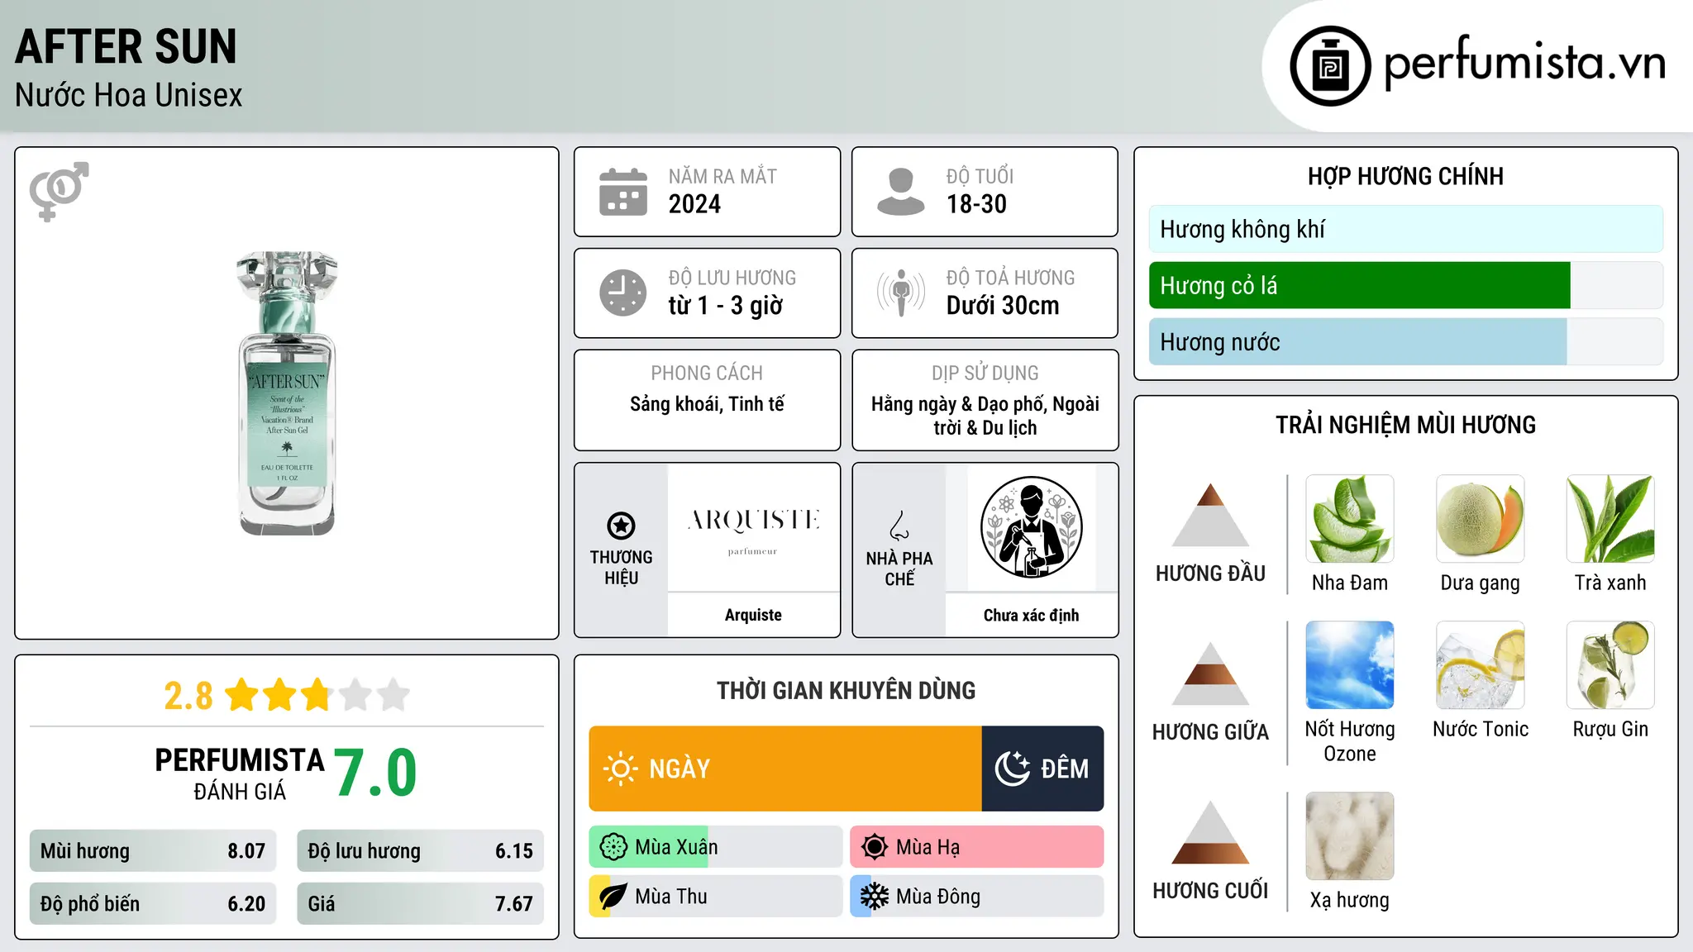Click the blue Hương nước accord bar
Image resolution: width=1693 pixels, height=952 pixels.
pos(1357,342)
